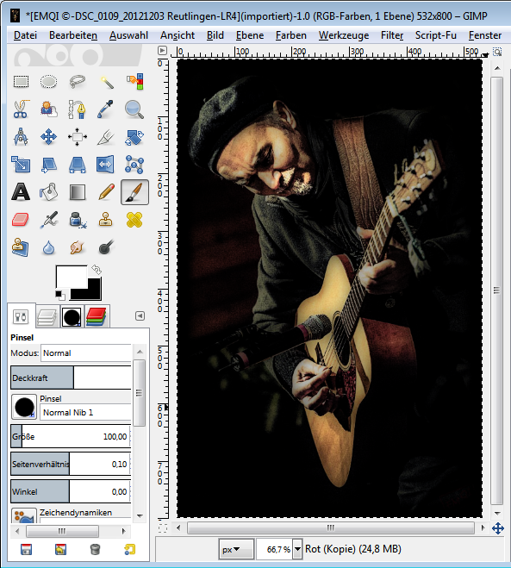Image resolution: width=511 pixels, height=568 pixels.
Task: Adjust the Größe size slider
Action: (x=71, y=436)
